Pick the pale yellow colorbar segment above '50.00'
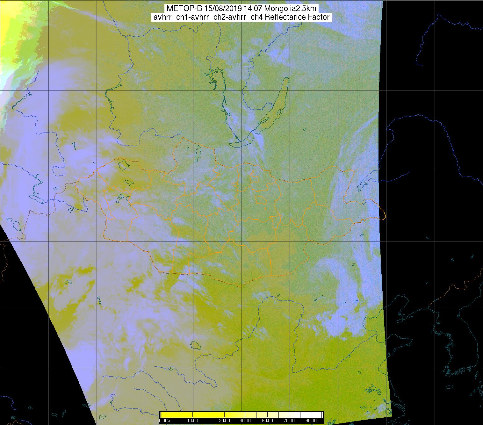 [x=267, y=415]
